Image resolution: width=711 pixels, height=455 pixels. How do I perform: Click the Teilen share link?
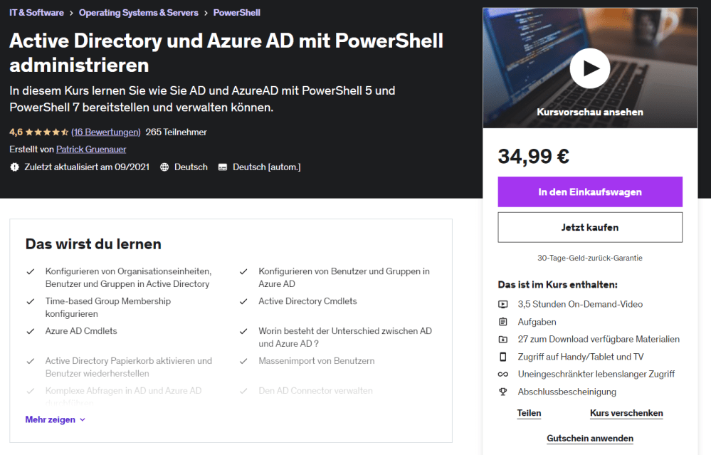pos(529,413)
